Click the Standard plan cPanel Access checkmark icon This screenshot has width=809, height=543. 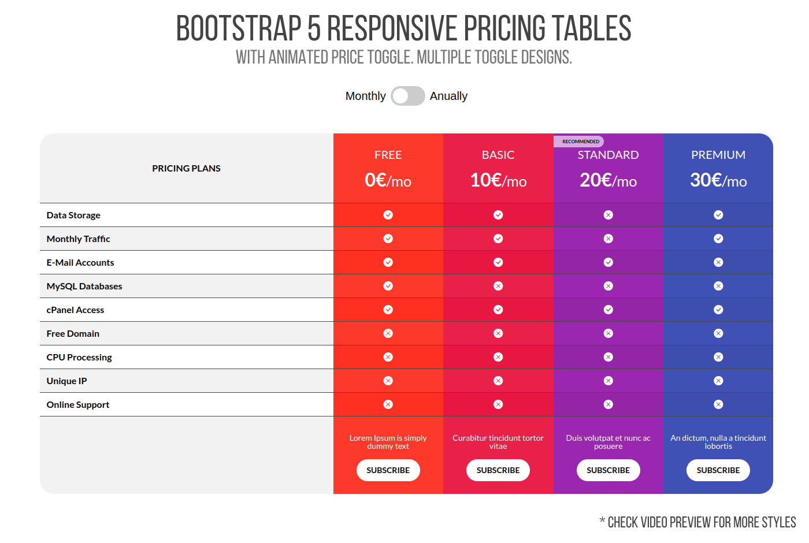click(x=608, y=310)
